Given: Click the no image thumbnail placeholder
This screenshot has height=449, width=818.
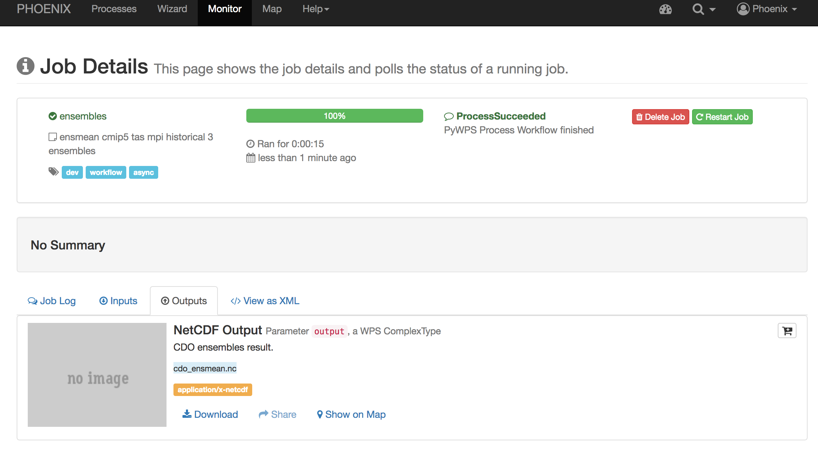Looking at the screenshot, I should (97, 375).
